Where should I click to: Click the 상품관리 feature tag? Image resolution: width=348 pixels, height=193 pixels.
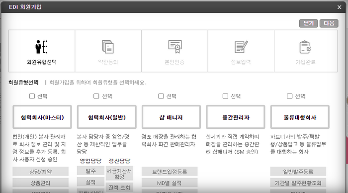pos(40,183)
